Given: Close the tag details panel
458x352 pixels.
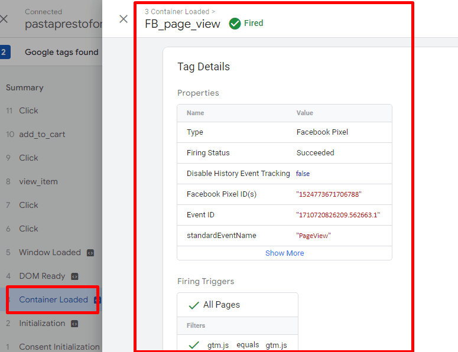Looking at the screenshot, I should [x=124, y=19].
